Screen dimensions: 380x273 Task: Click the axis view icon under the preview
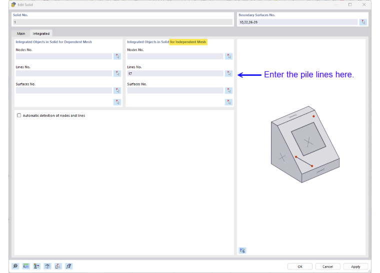242,251
